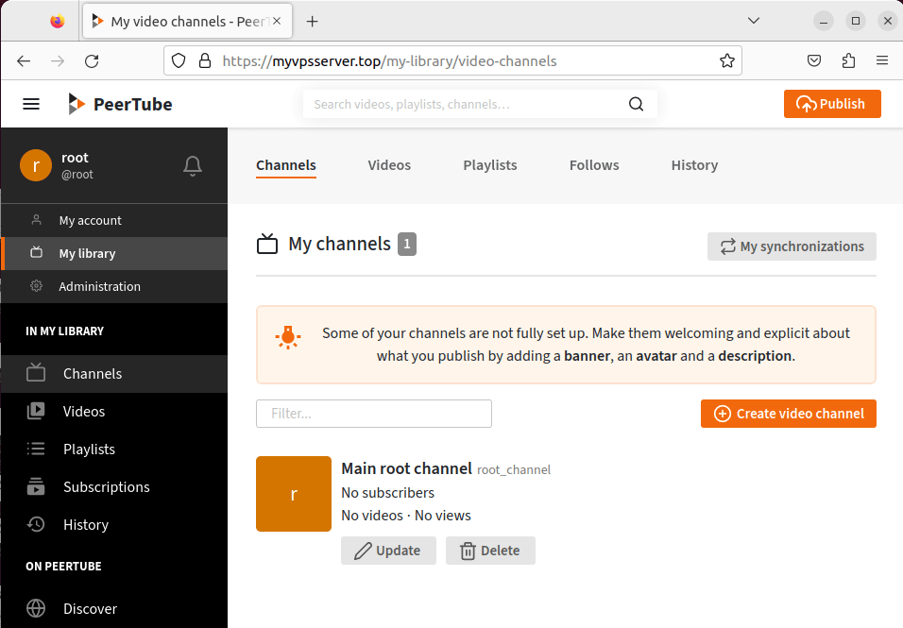The image size is (903, 628).
Task: Open Administration from the sidebar
Action: [x=97, y=286]
